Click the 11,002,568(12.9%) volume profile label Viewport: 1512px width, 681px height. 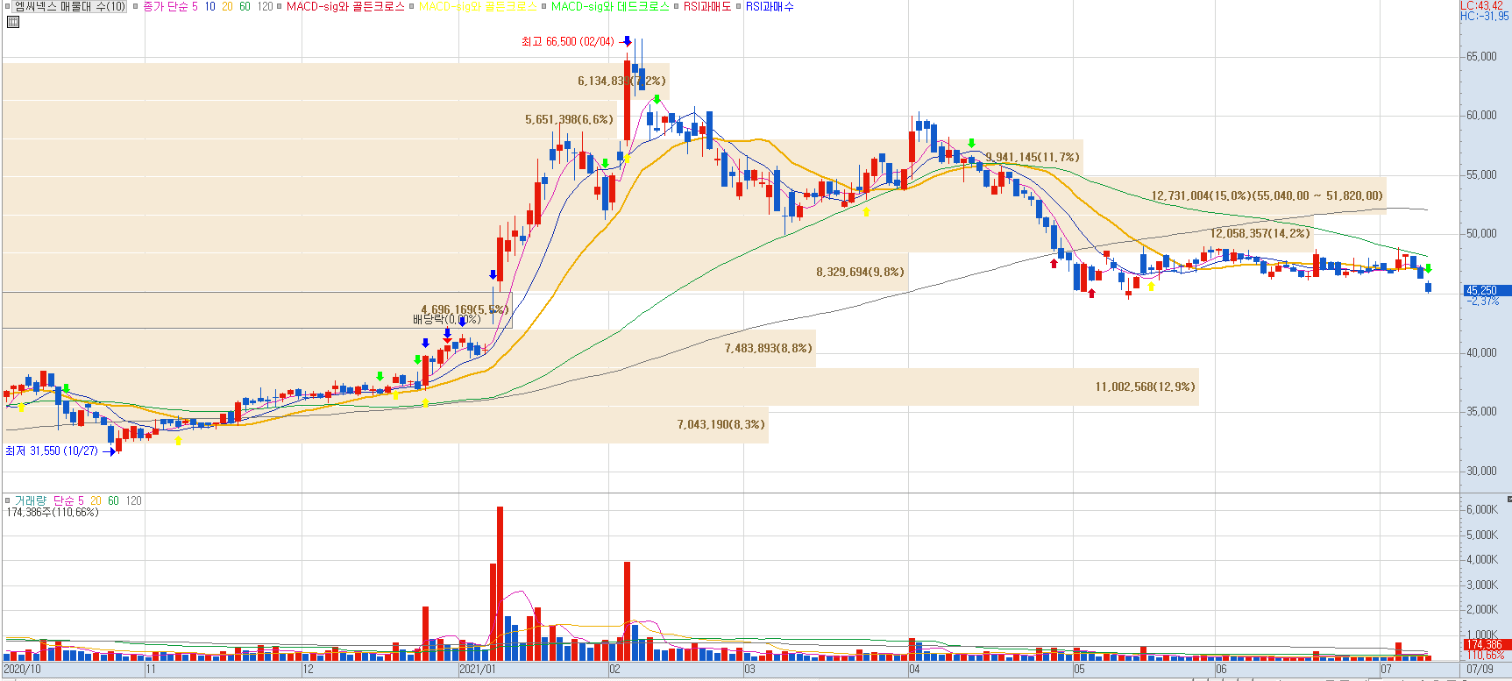1146,387
